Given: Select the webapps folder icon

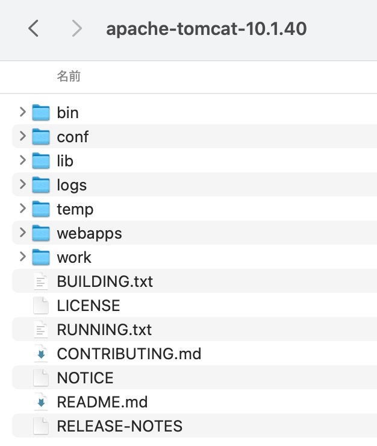Looking at the screenshot, I should (x=41, y=233).
